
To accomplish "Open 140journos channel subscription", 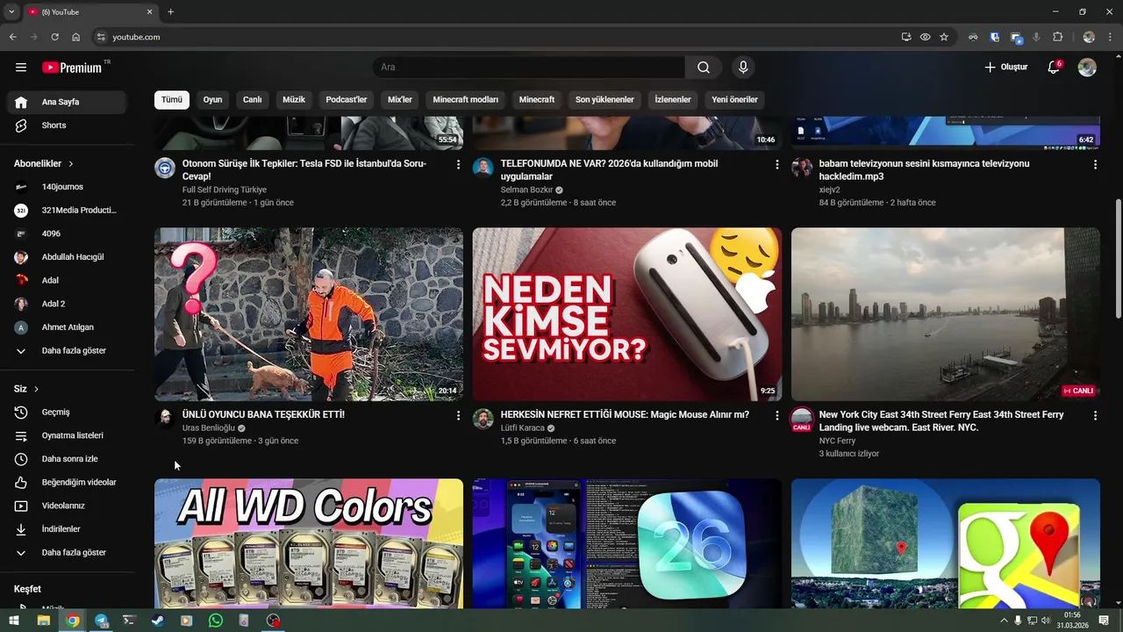I will pyautogui.click(x=67, y=187).
